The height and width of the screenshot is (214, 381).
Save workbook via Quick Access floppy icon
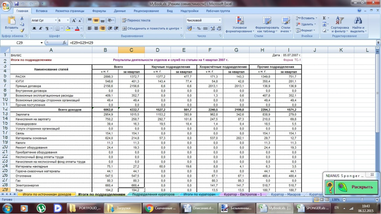click(x=16, y=4)
